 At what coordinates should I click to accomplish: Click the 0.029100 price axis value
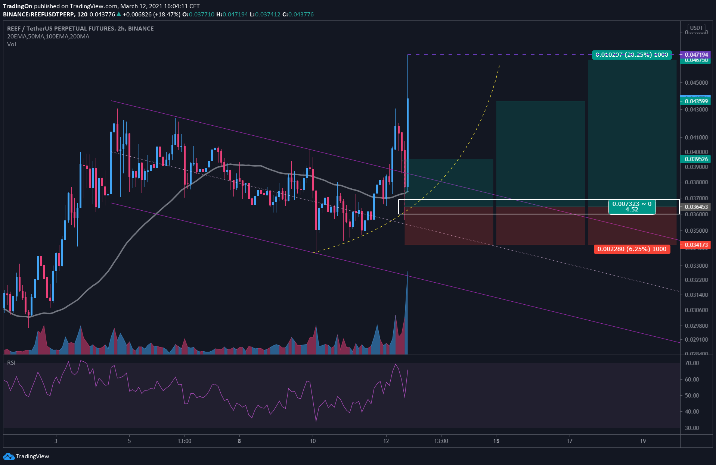(x=696, y=339)
